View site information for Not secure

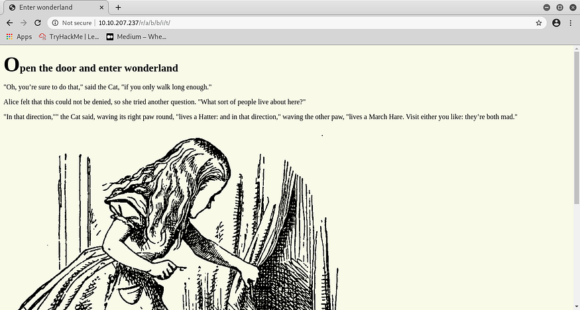coord(55,23)
